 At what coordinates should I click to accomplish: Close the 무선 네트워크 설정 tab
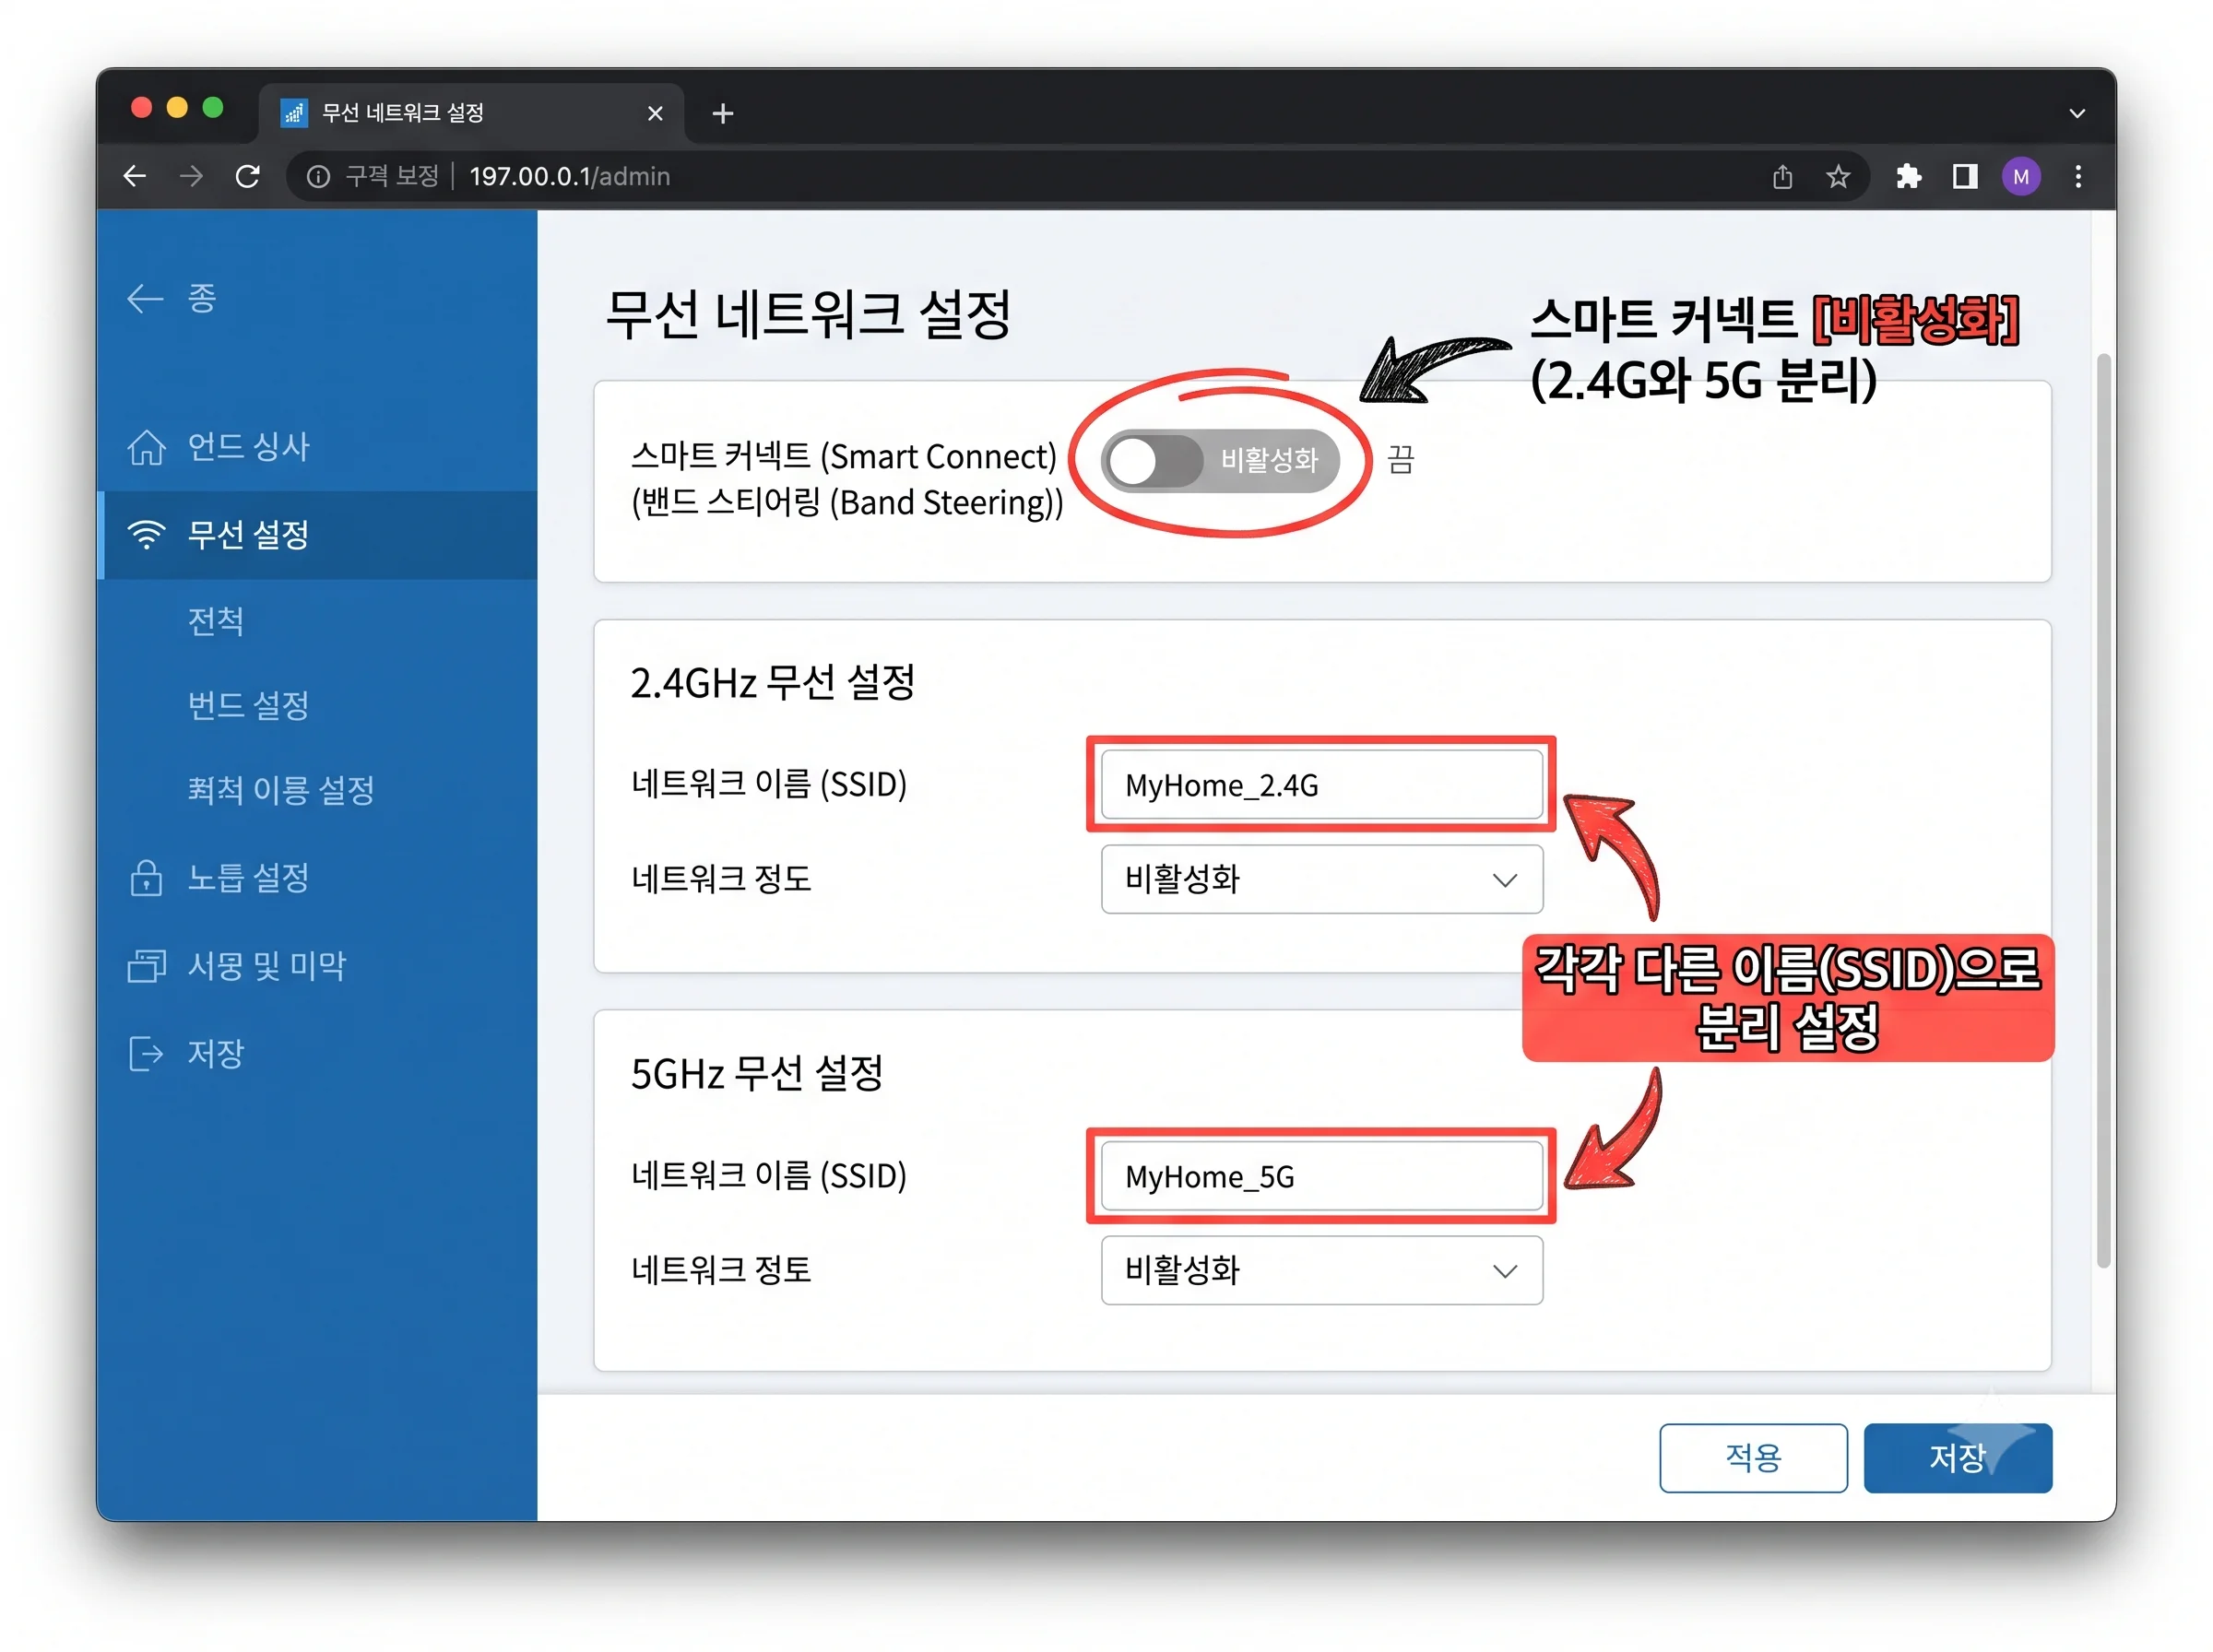(x=654, y=114)
